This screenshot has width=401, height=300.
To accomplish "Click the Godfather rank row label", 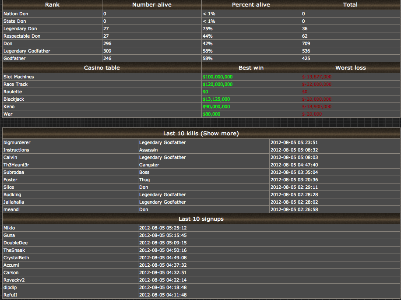I will [14, 58].
